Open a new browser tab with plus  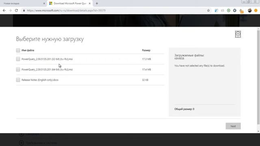pyautogui.click(x=97, y=3)
